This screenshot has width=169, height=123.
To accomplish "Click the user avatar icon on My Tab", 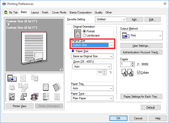I will pos(6,12).
